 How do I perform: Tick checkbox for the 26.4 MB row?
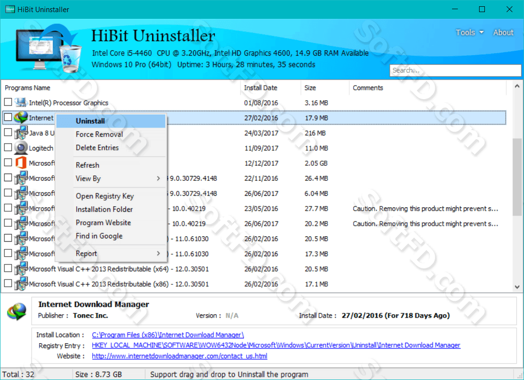[8, 177]
